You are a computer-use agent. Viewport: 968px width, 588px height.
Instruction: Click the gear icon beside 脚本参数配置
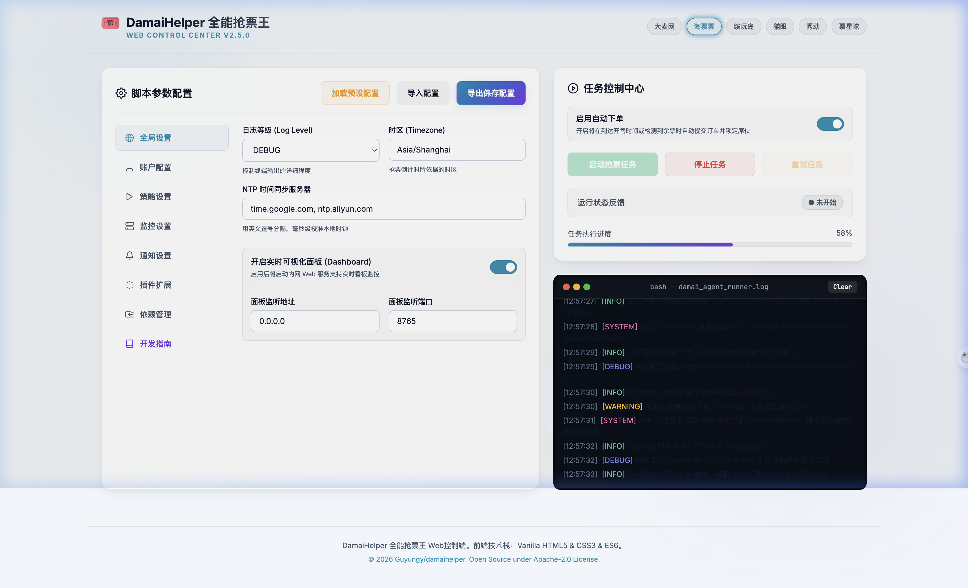[121, 93]
